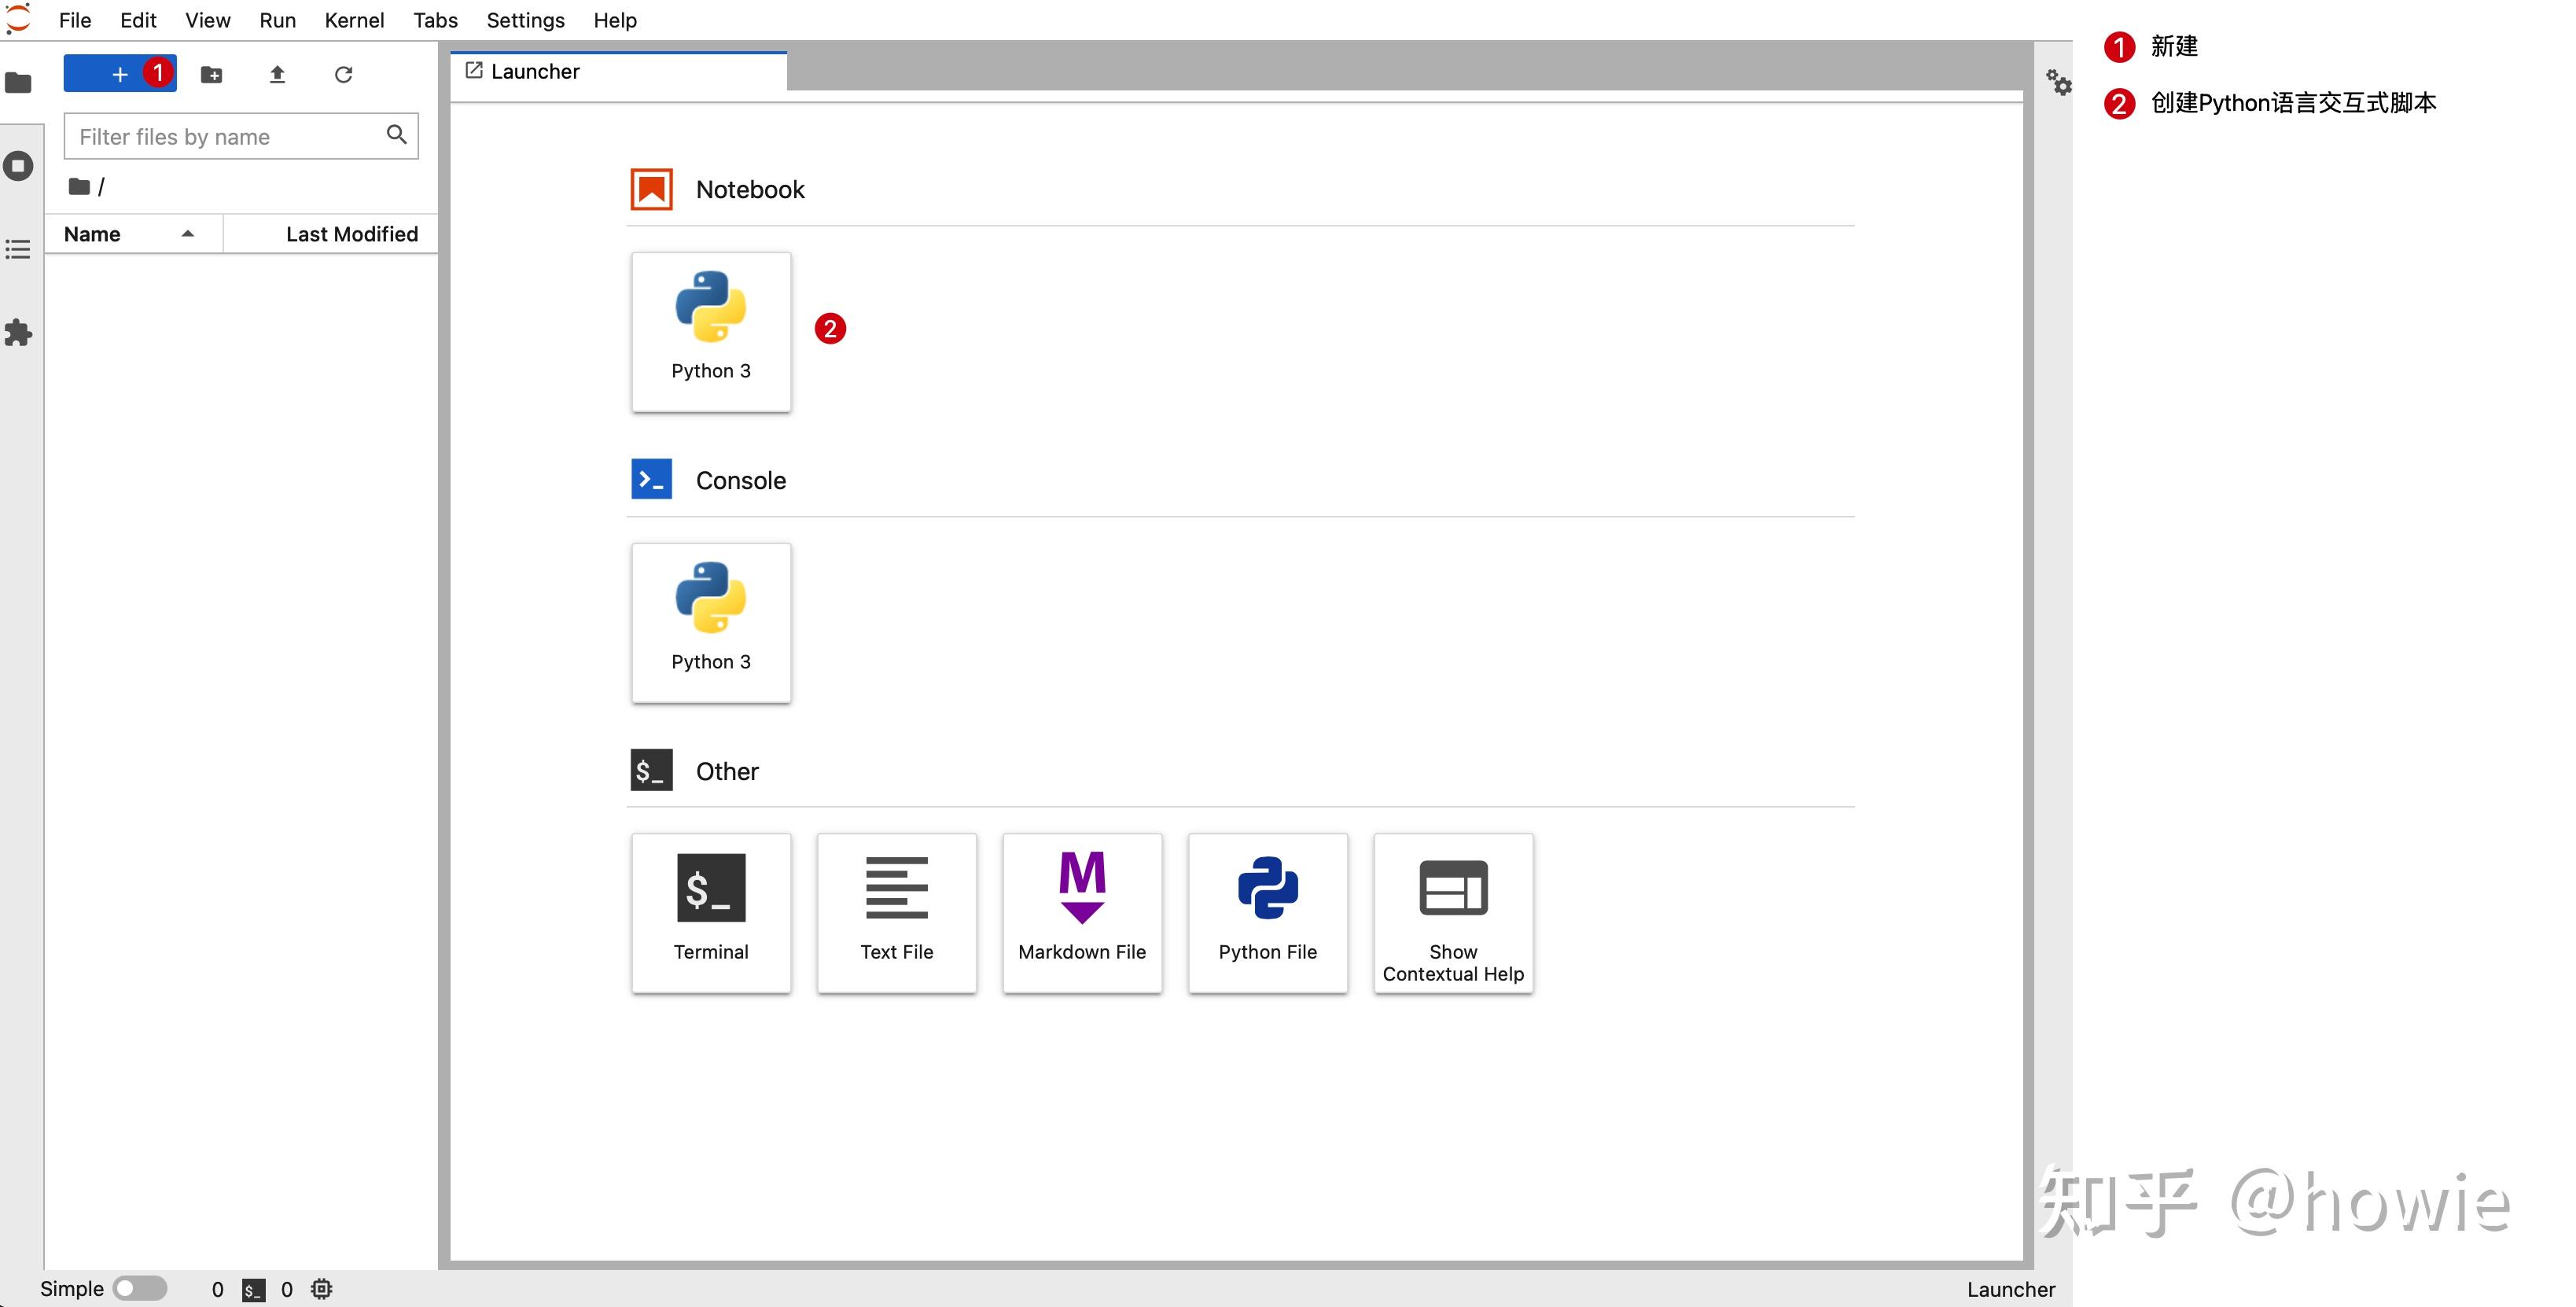Open the Property Inspector gears icon

(2058, 82)
